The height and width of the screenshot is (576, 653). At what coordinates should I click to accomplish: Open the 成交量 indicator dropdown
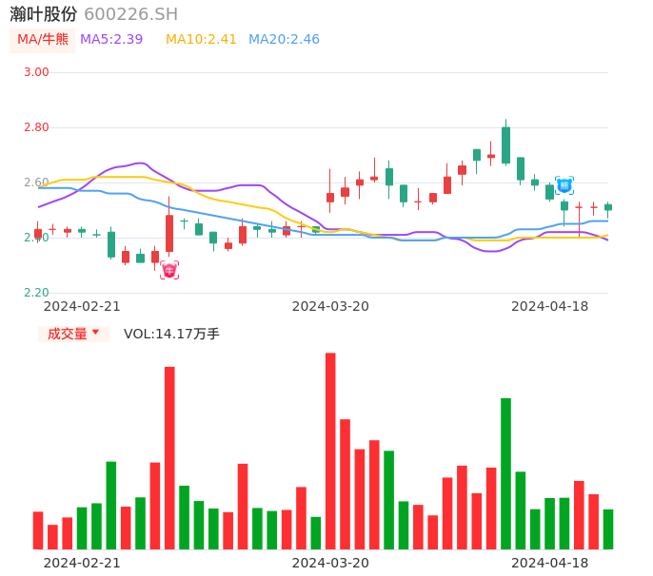[73, 334]
